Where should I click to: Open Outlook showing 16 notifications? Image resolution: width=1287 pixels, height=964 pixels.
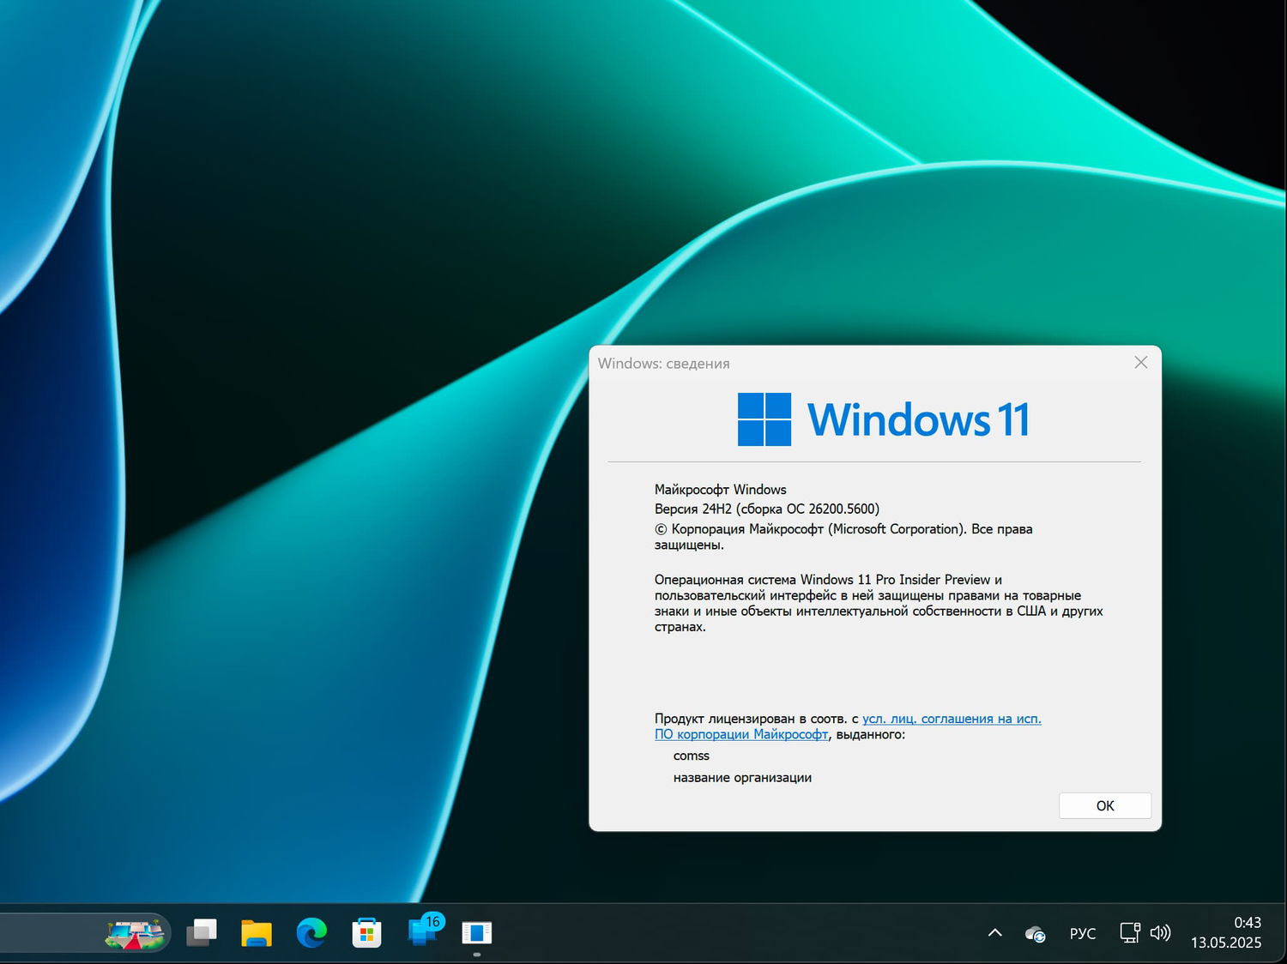(x=422, y=932)
